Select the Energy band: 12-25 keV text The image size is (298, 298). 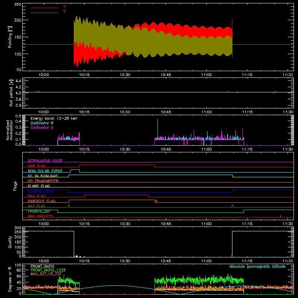(x=54, y=118)
